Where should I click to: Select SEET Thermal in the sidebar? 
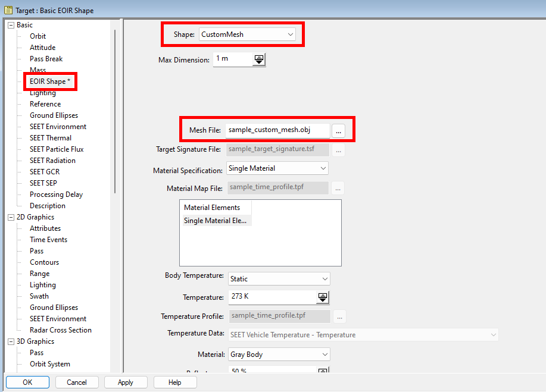(51, 137)
